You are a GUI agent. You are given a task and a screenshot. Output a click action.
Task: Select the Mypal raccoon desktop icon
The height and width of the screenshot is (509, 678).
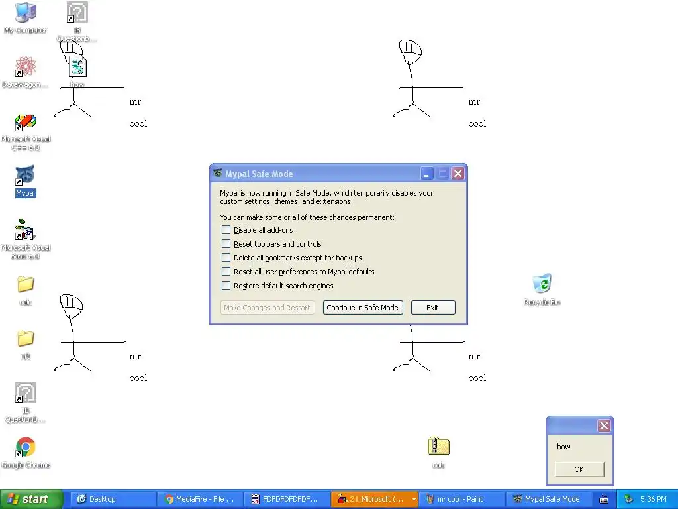coord(26,175)
